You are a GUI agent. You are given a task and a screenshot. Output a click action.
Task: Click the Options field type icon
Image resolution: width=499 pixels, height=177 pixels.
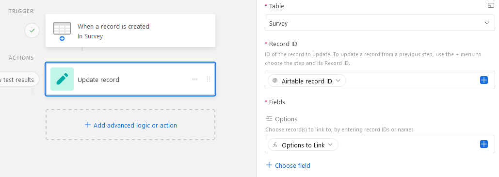click(x=269, y=119)
